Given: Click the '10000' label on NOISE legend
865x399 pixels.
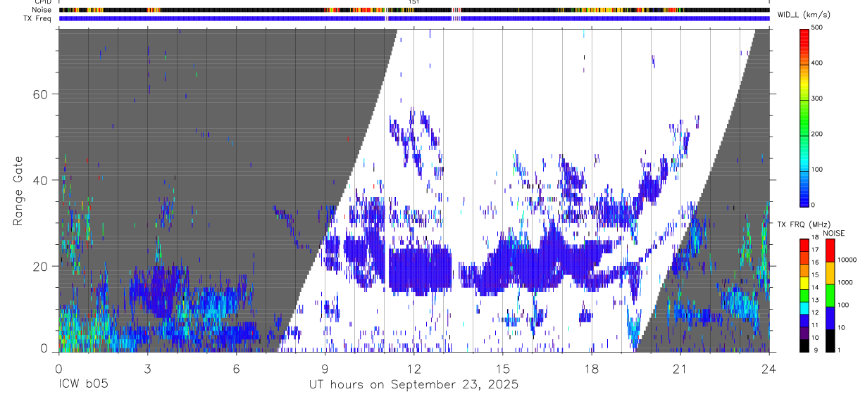Looking at the screenshot, I should click(847, 260).
